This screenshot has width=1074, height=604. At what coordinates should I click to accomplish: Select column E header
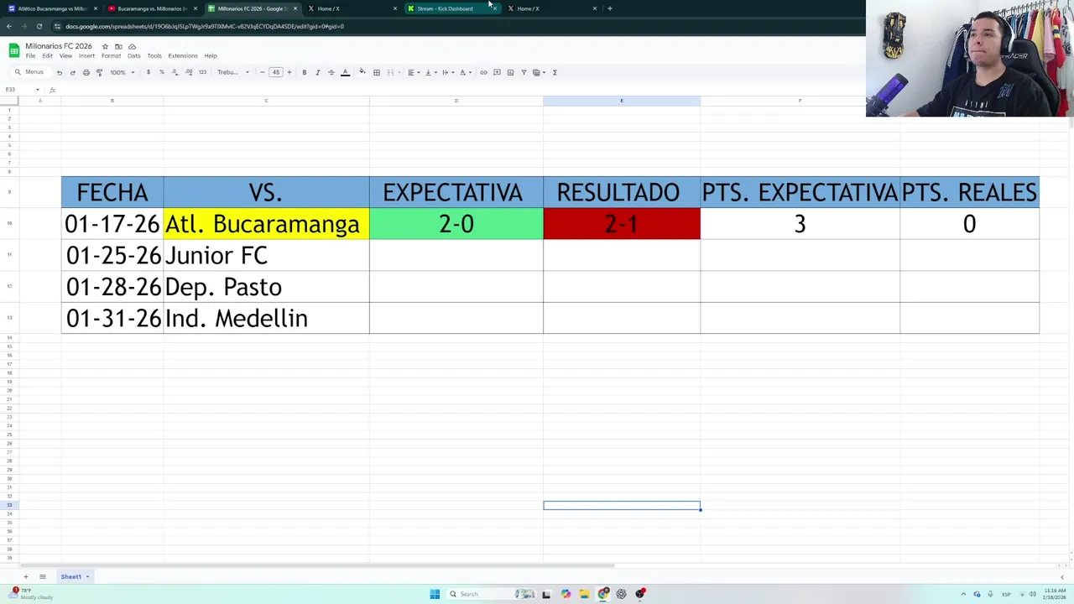coord(622,101)
